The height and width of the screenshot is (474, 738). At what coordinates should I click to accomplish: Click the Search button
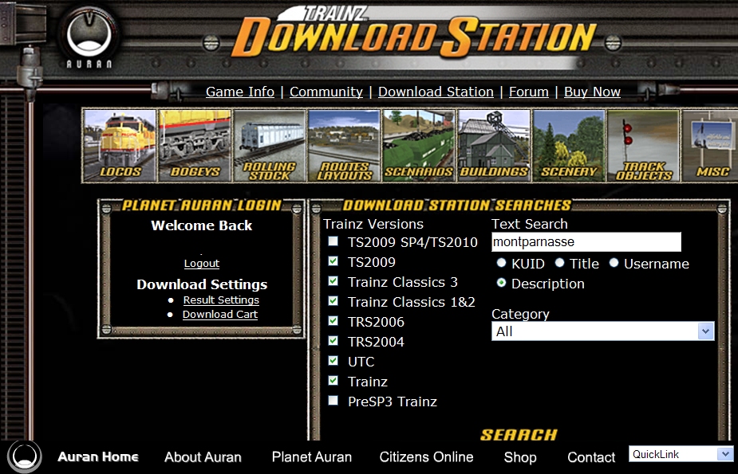[x=519, y=435]
